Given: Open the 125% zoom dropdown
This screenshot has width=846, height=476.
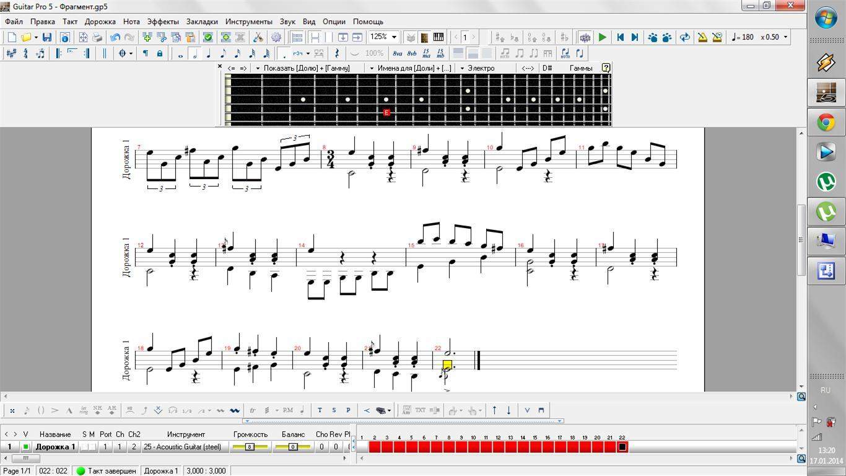Looking at the screenshot, I should pos(393,37).
